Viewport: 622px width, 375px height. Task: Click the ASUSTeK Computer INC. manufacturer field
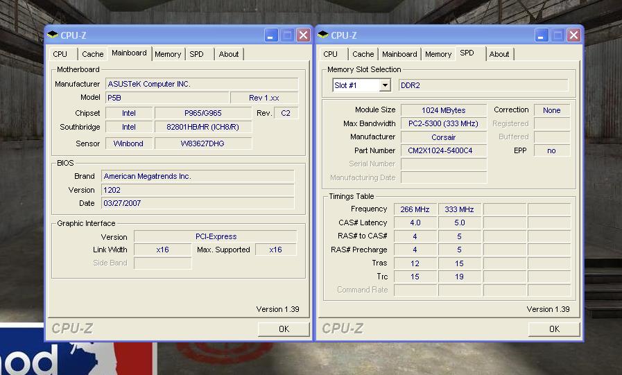[x=202, y=84]
